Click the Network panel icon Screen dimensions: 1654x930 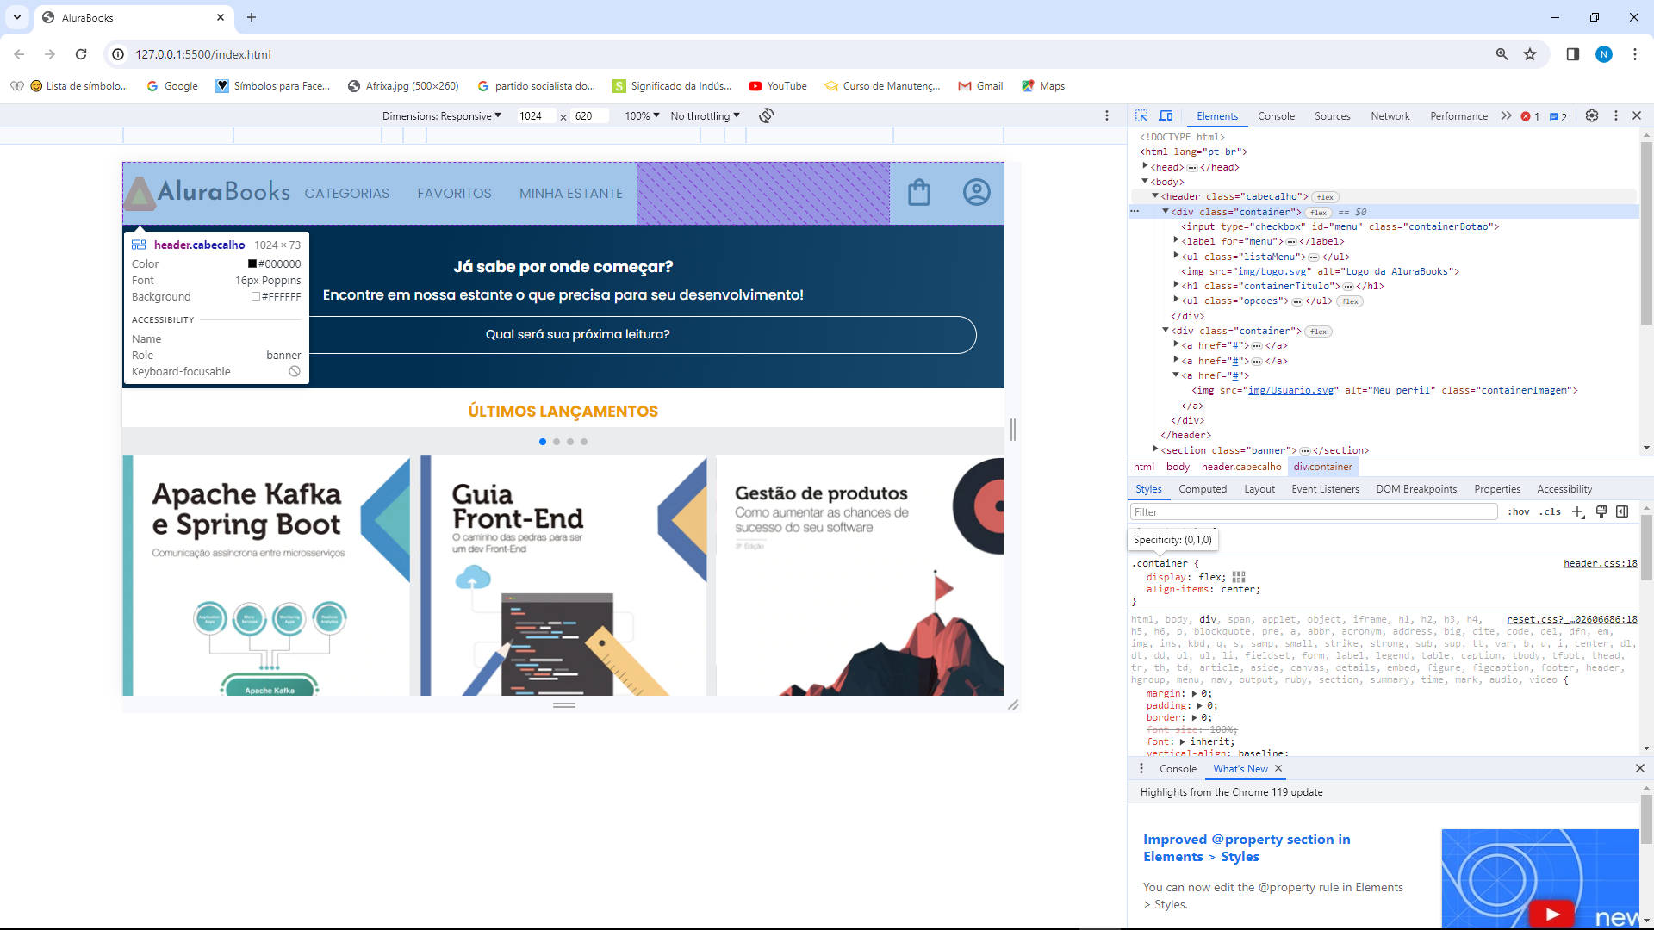click(x=1391, y=116)
